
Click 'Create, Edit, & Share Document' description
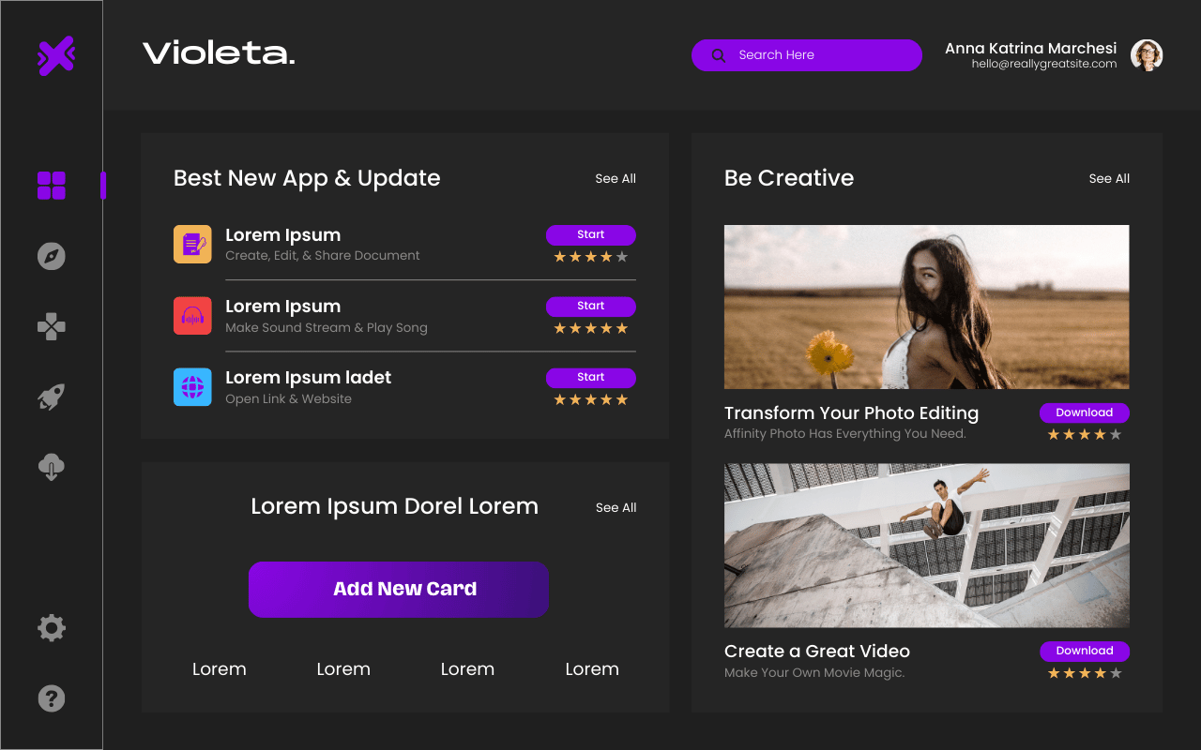[323, 256]
